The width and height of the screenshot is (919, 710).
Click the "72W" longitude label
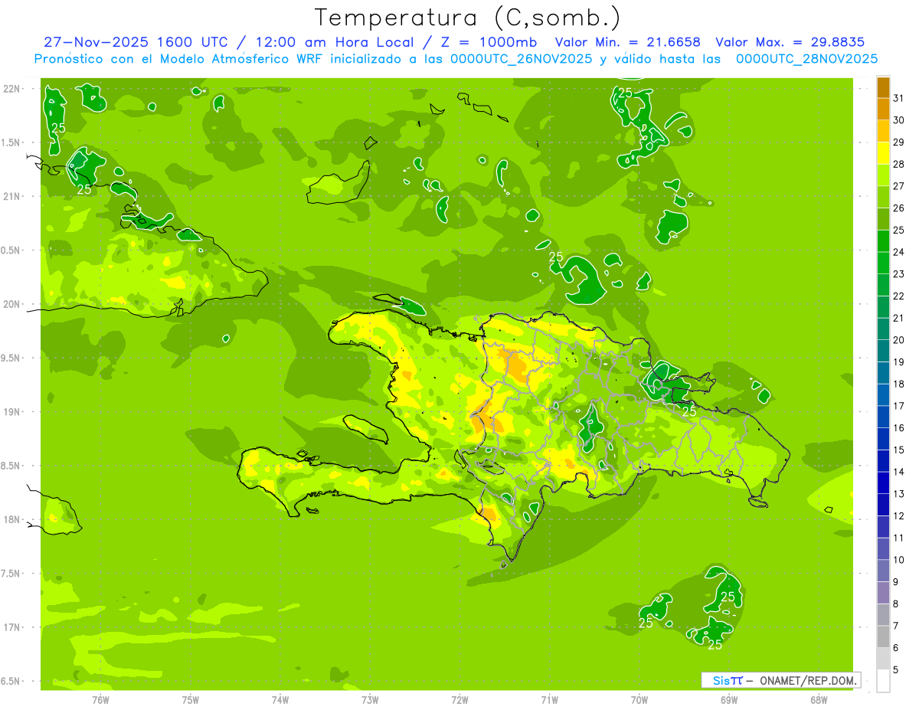click(459, 699)
